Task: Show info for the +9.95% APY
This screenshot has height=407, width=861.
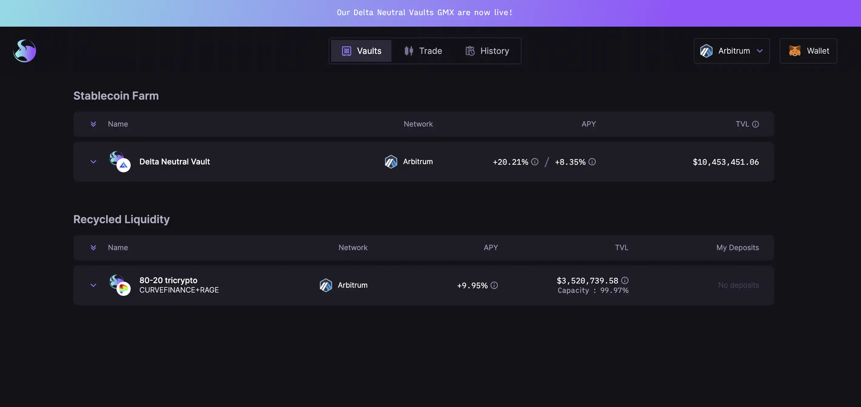Action: click(494, 285)
